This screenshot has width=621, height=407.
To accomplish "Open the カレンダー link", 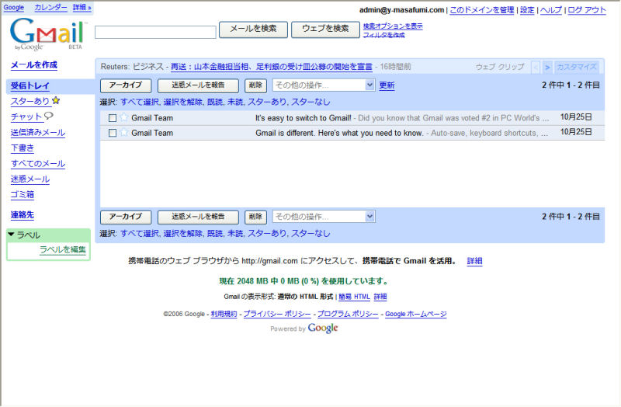I will (50, 7).
